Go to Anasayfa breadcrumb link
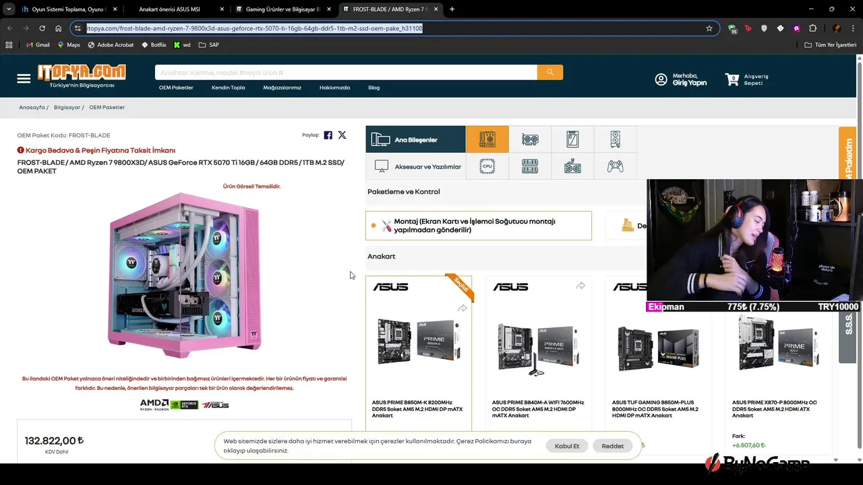This screenshot has height=485, width=863. (x=32, y=108)
